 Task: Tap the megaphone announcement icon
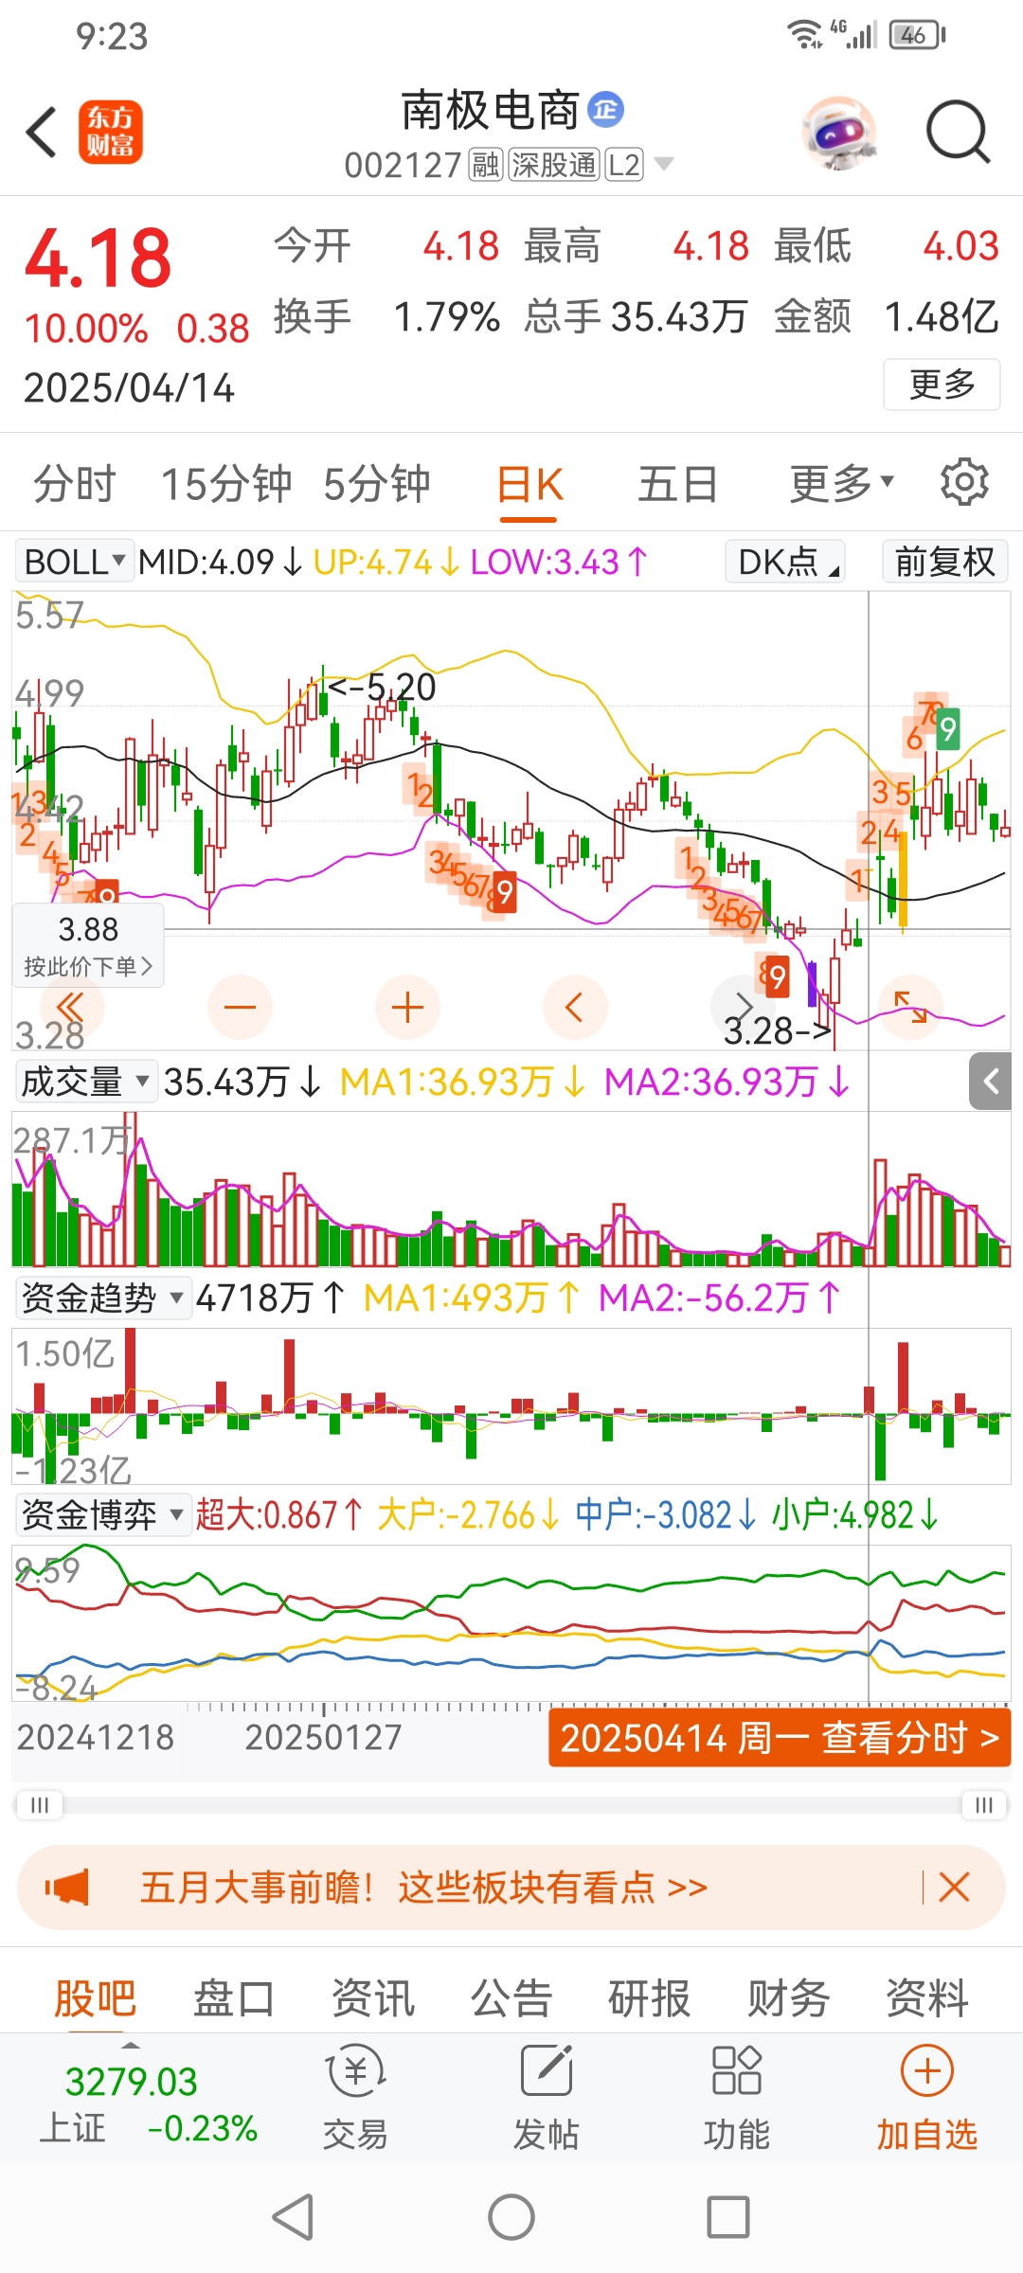(x=66, y=1888)
